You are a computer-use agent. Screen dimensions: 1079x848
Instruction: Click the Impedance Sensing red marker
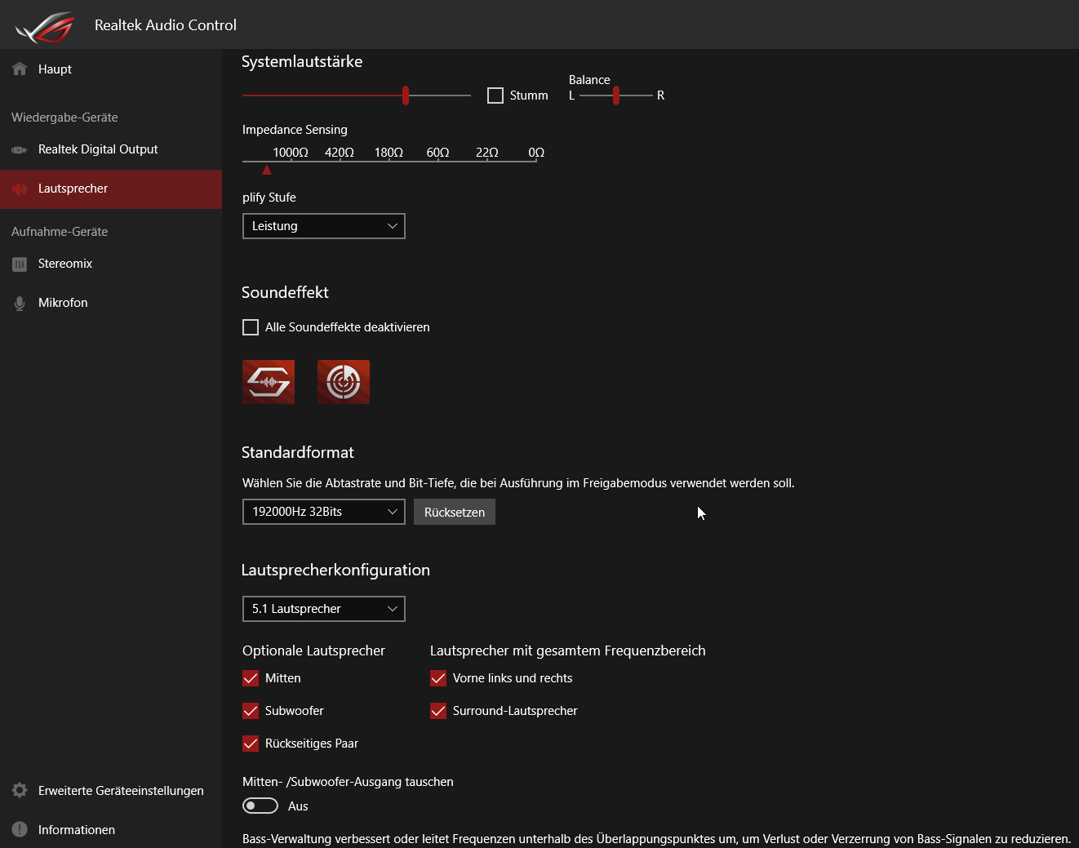[x=267, y=170]
